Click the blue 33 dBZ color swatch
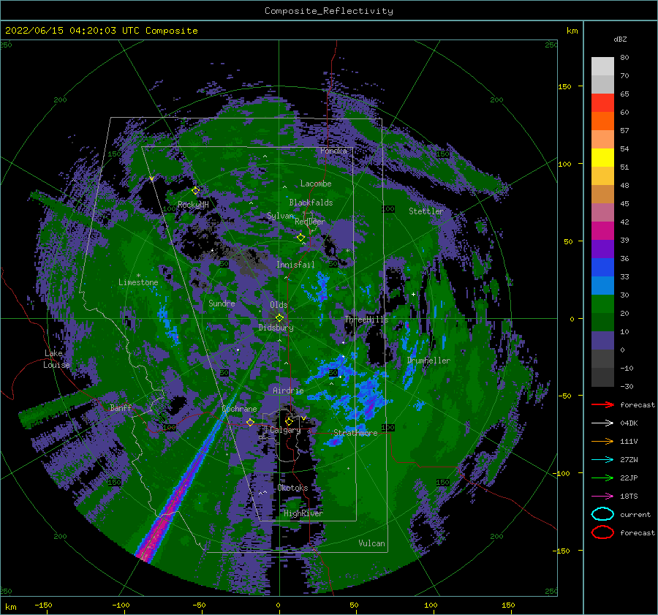The width and height of the screenshot is (658, 615). (x=602, y=268)
